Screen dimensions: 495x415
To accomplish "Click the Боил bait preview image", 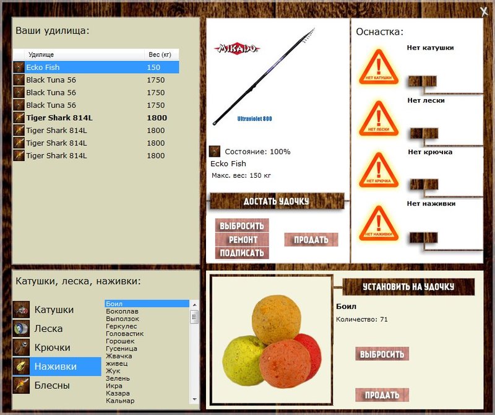I will click(272, 341).
